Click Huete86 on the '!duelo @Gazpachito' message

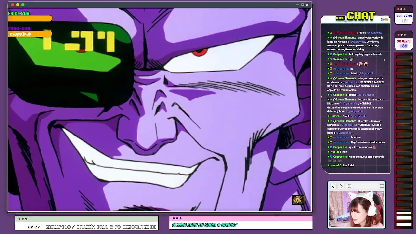(336, 116)
